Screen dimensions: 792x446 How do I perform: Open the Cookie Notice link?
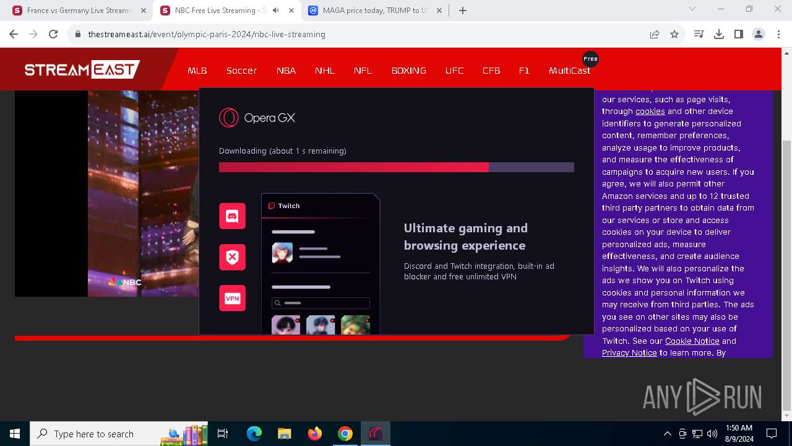coord(692,341)
